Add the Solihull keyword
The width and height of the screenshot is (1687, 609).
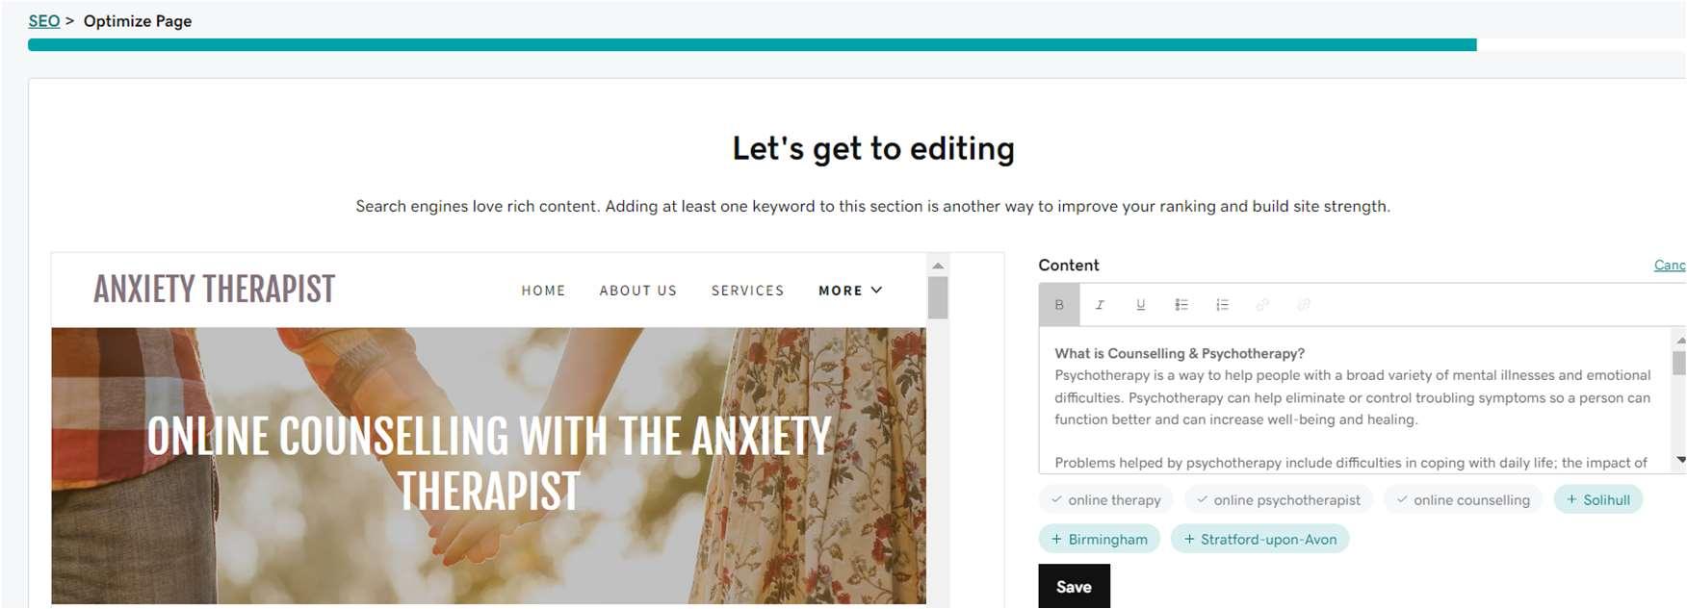(1597, 499)
